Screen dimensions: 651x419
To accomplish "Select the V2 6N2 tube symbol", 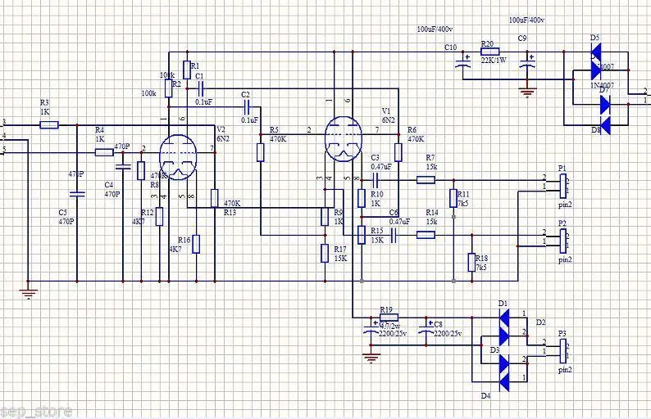I will (178, 157).
